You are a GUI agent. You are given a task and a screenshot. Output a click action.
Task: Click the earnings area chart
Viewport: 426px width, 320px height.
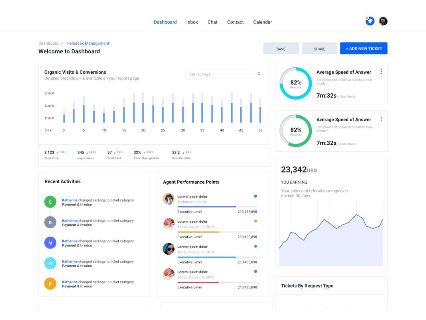331,233
